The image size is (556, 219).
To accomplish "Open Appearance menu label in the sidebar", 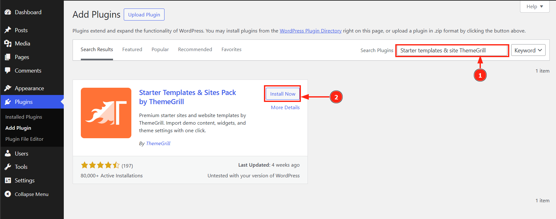I will (29, 88).
